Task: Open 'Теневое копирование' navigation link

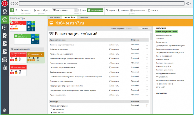Action: tap(164, 84)
